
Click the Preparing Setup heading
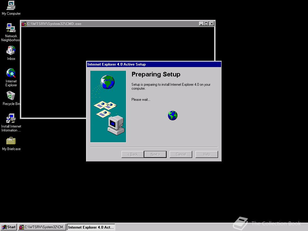(156, 74)
